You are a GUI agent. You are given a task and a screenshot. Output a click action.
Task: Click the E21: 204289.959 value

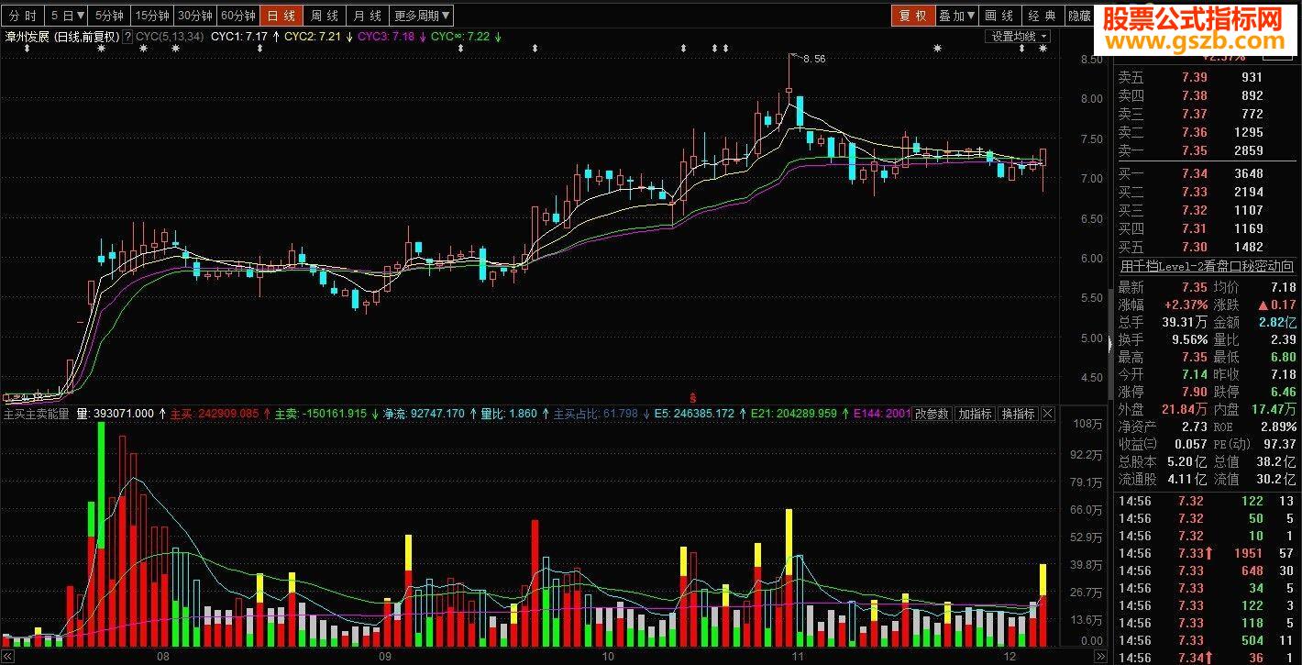pyautogui.click(x=794, y=414)
